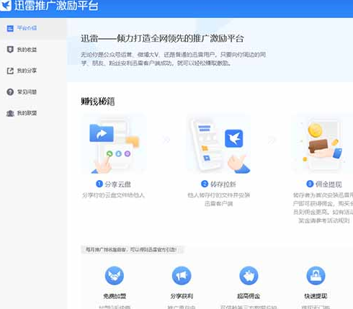Select the 快速提现 round icon
Image resolution: width=353 pixels, height=309 pixels.
[316, 276]
